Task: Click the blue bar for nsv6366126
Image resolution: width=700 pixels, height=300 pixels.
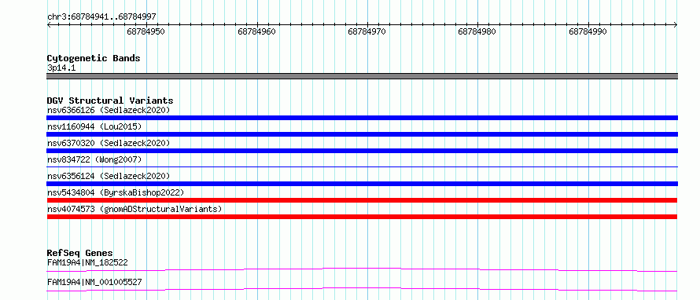Action: [x=362, y=118]
